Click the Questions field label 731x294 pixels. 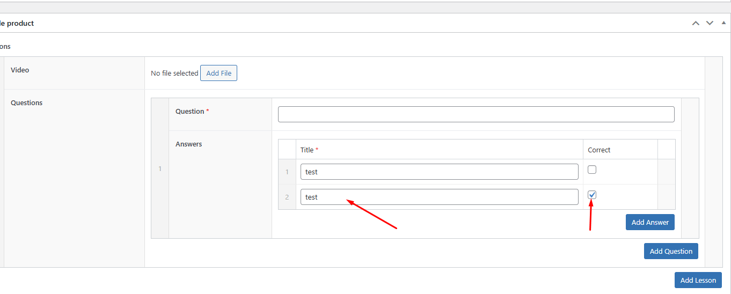[26, 102]
